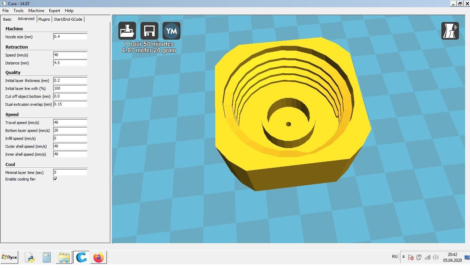Click the Bottom layer speed field
The width and height of the screenshot is (470, 268).
coord(70,130)
